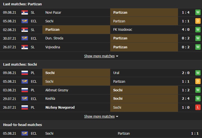
Task: Click L badge on Nizhny Novgorod row
Action: pyautogui.click(x=198, y=107)
